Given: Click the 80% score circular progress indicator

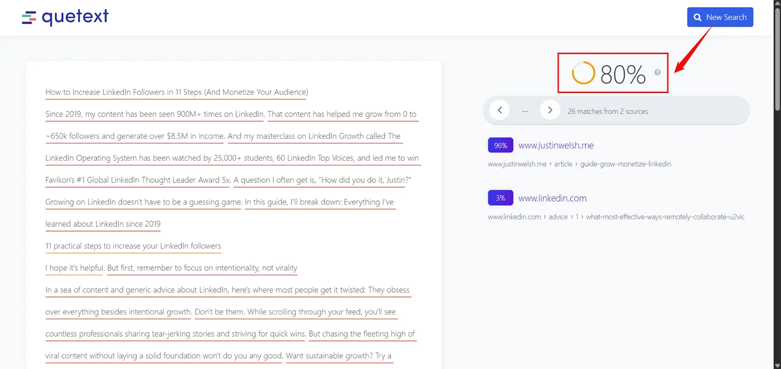Looking at the screenshot, I should [583, 73].
